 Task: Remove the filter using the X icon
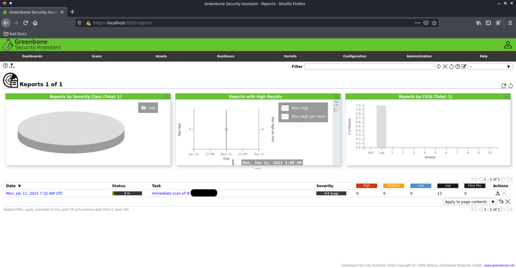[445, 66]
